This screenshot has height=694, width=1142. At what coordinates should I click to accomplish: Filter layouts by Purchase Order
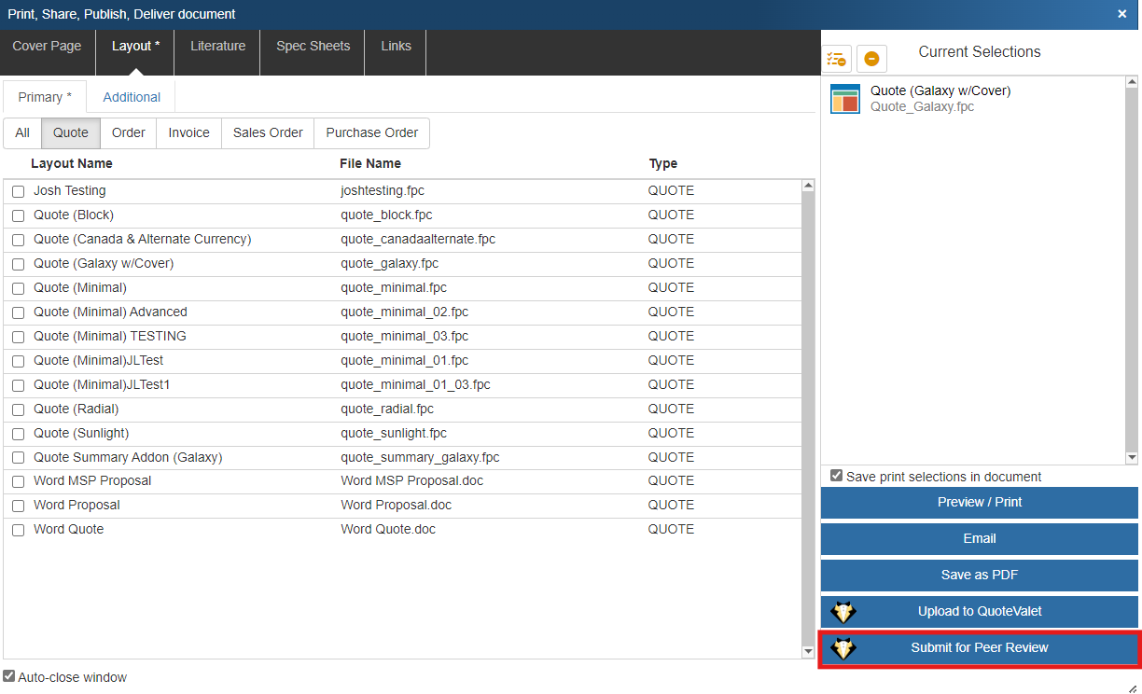371,133
